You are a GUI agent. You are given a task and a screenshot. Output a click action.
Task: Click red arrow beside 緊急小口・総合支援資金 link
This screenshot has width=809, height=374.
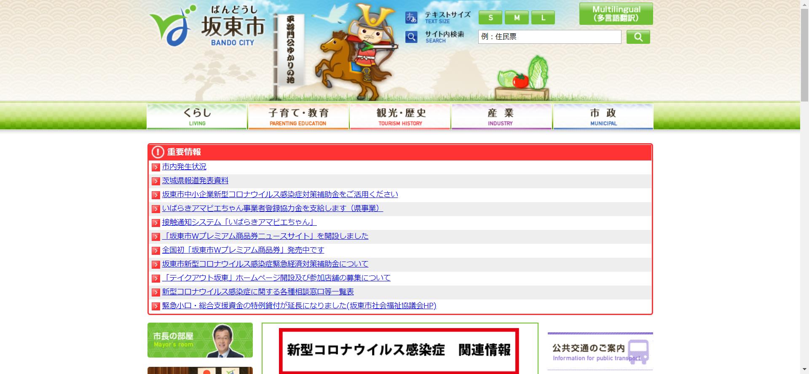pos(156,307)
